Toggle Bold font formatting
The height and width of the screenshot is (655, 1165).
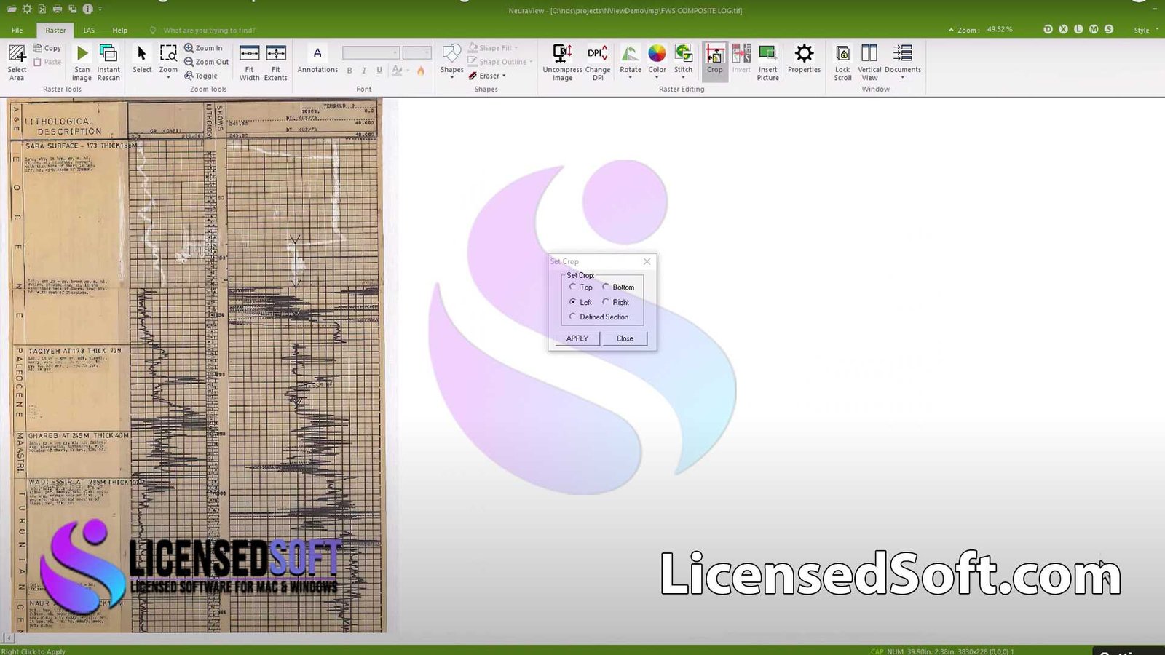coord(349,71)
